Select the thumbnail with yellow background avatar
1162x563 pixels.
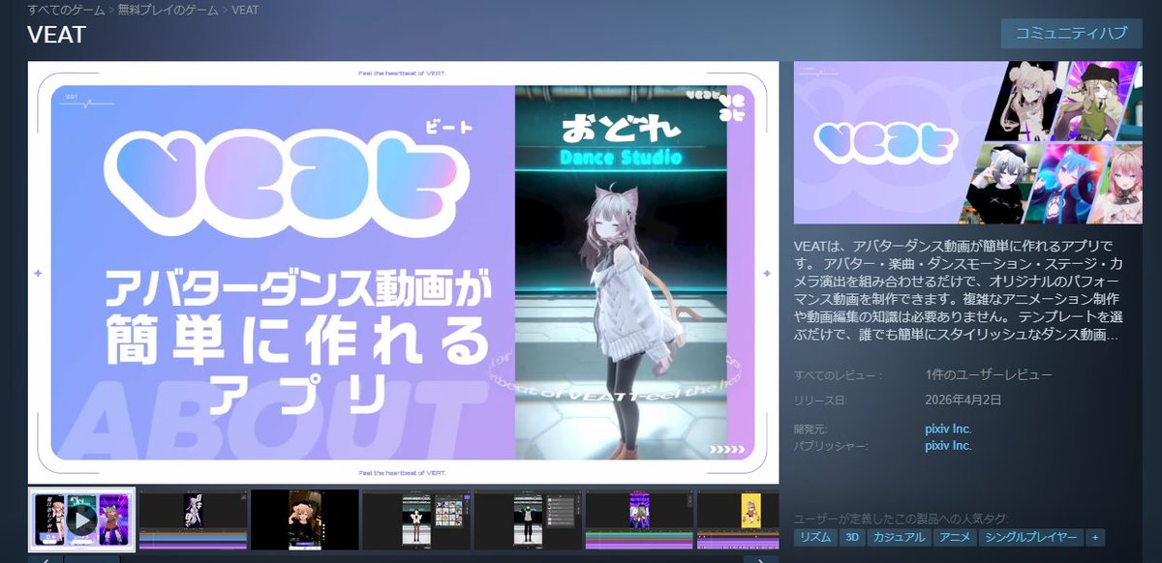tap(738, 521)
